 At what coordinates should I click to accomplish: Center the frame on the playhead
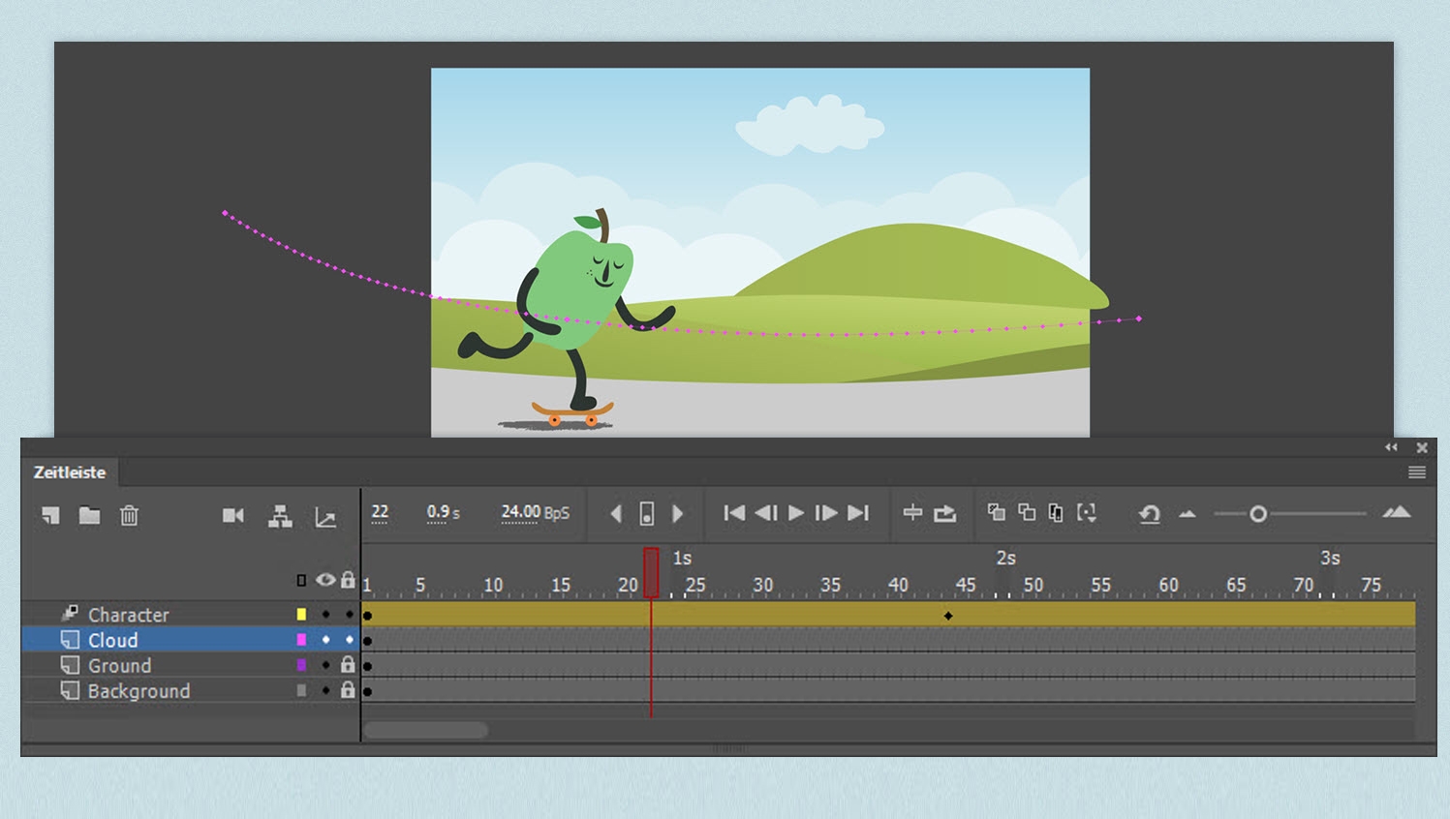tap(912, 513)
